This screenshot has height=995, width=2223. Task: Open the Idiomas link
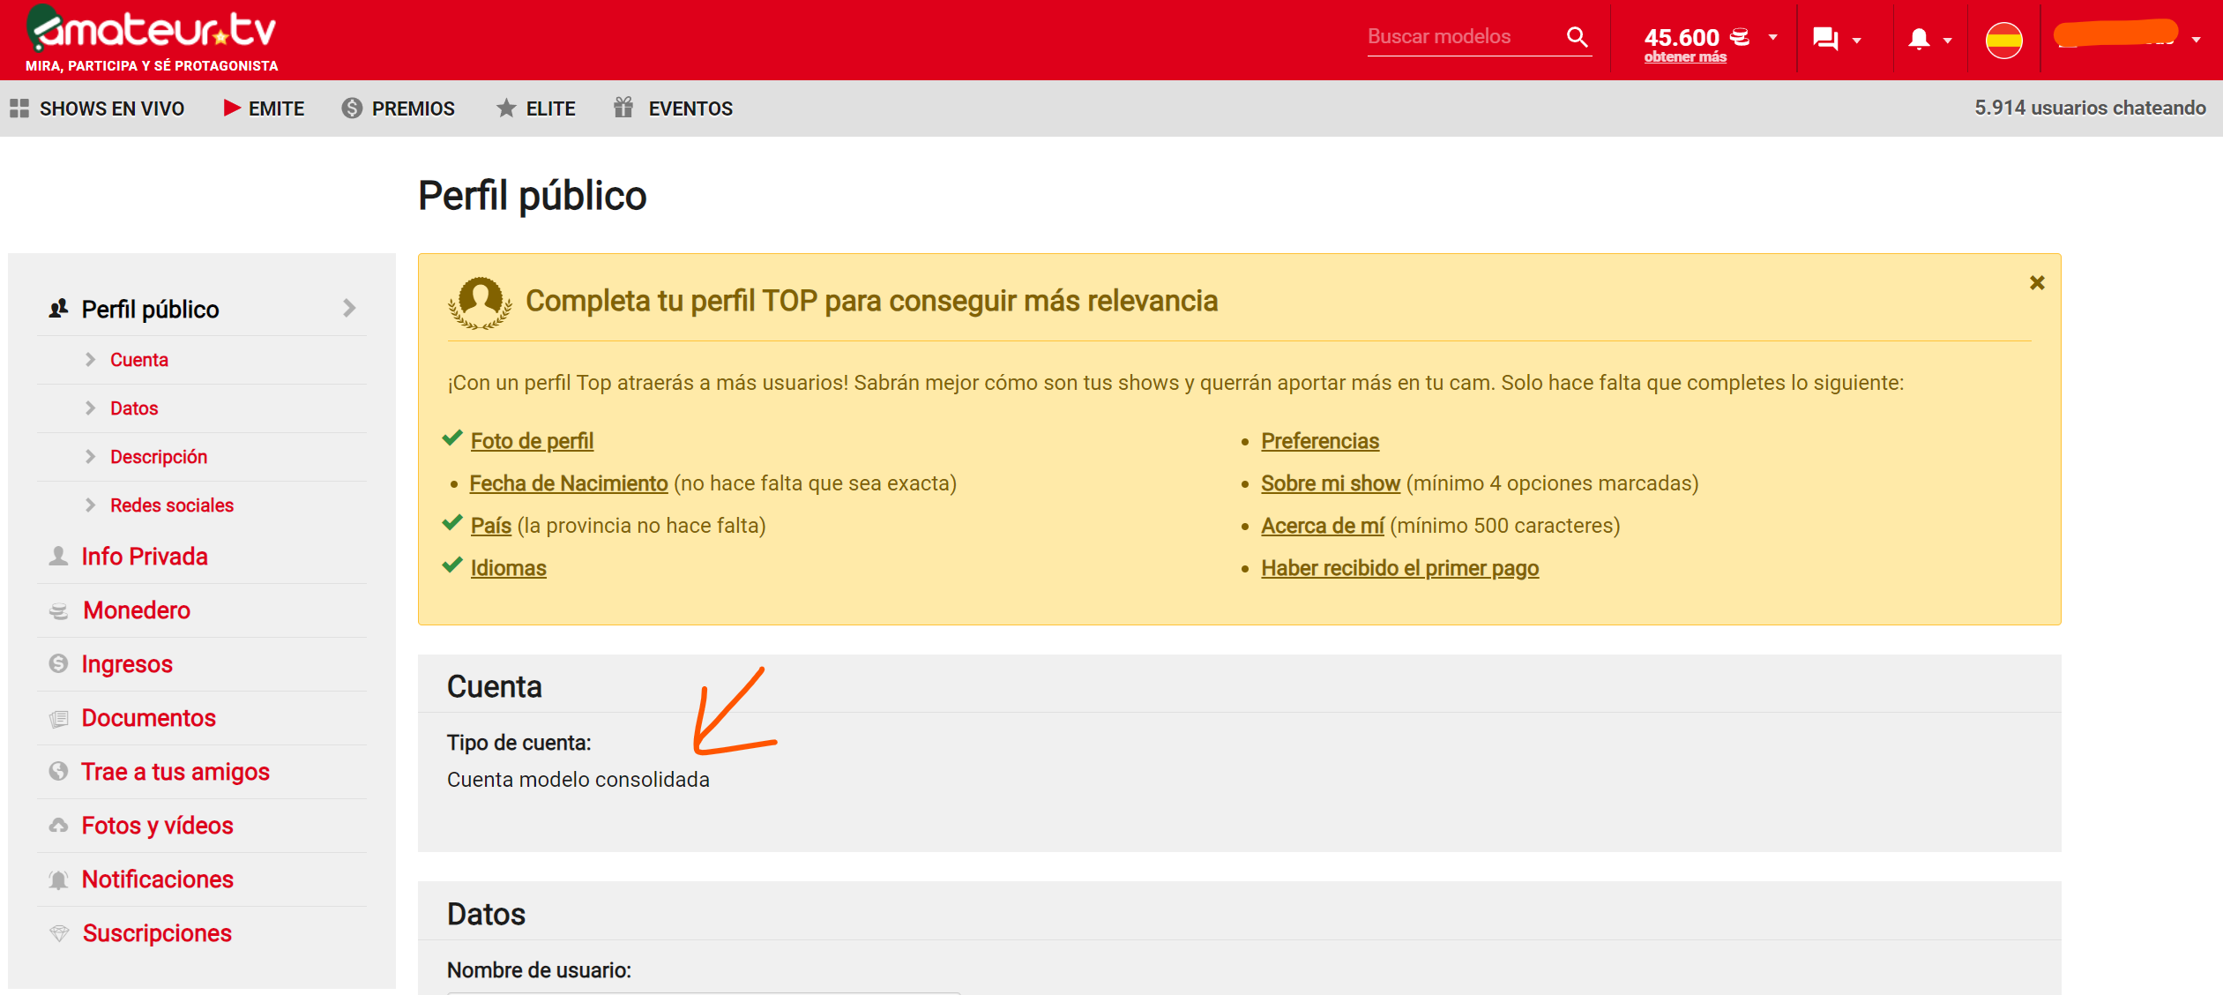pyautogui.click(x=509, y=568)
